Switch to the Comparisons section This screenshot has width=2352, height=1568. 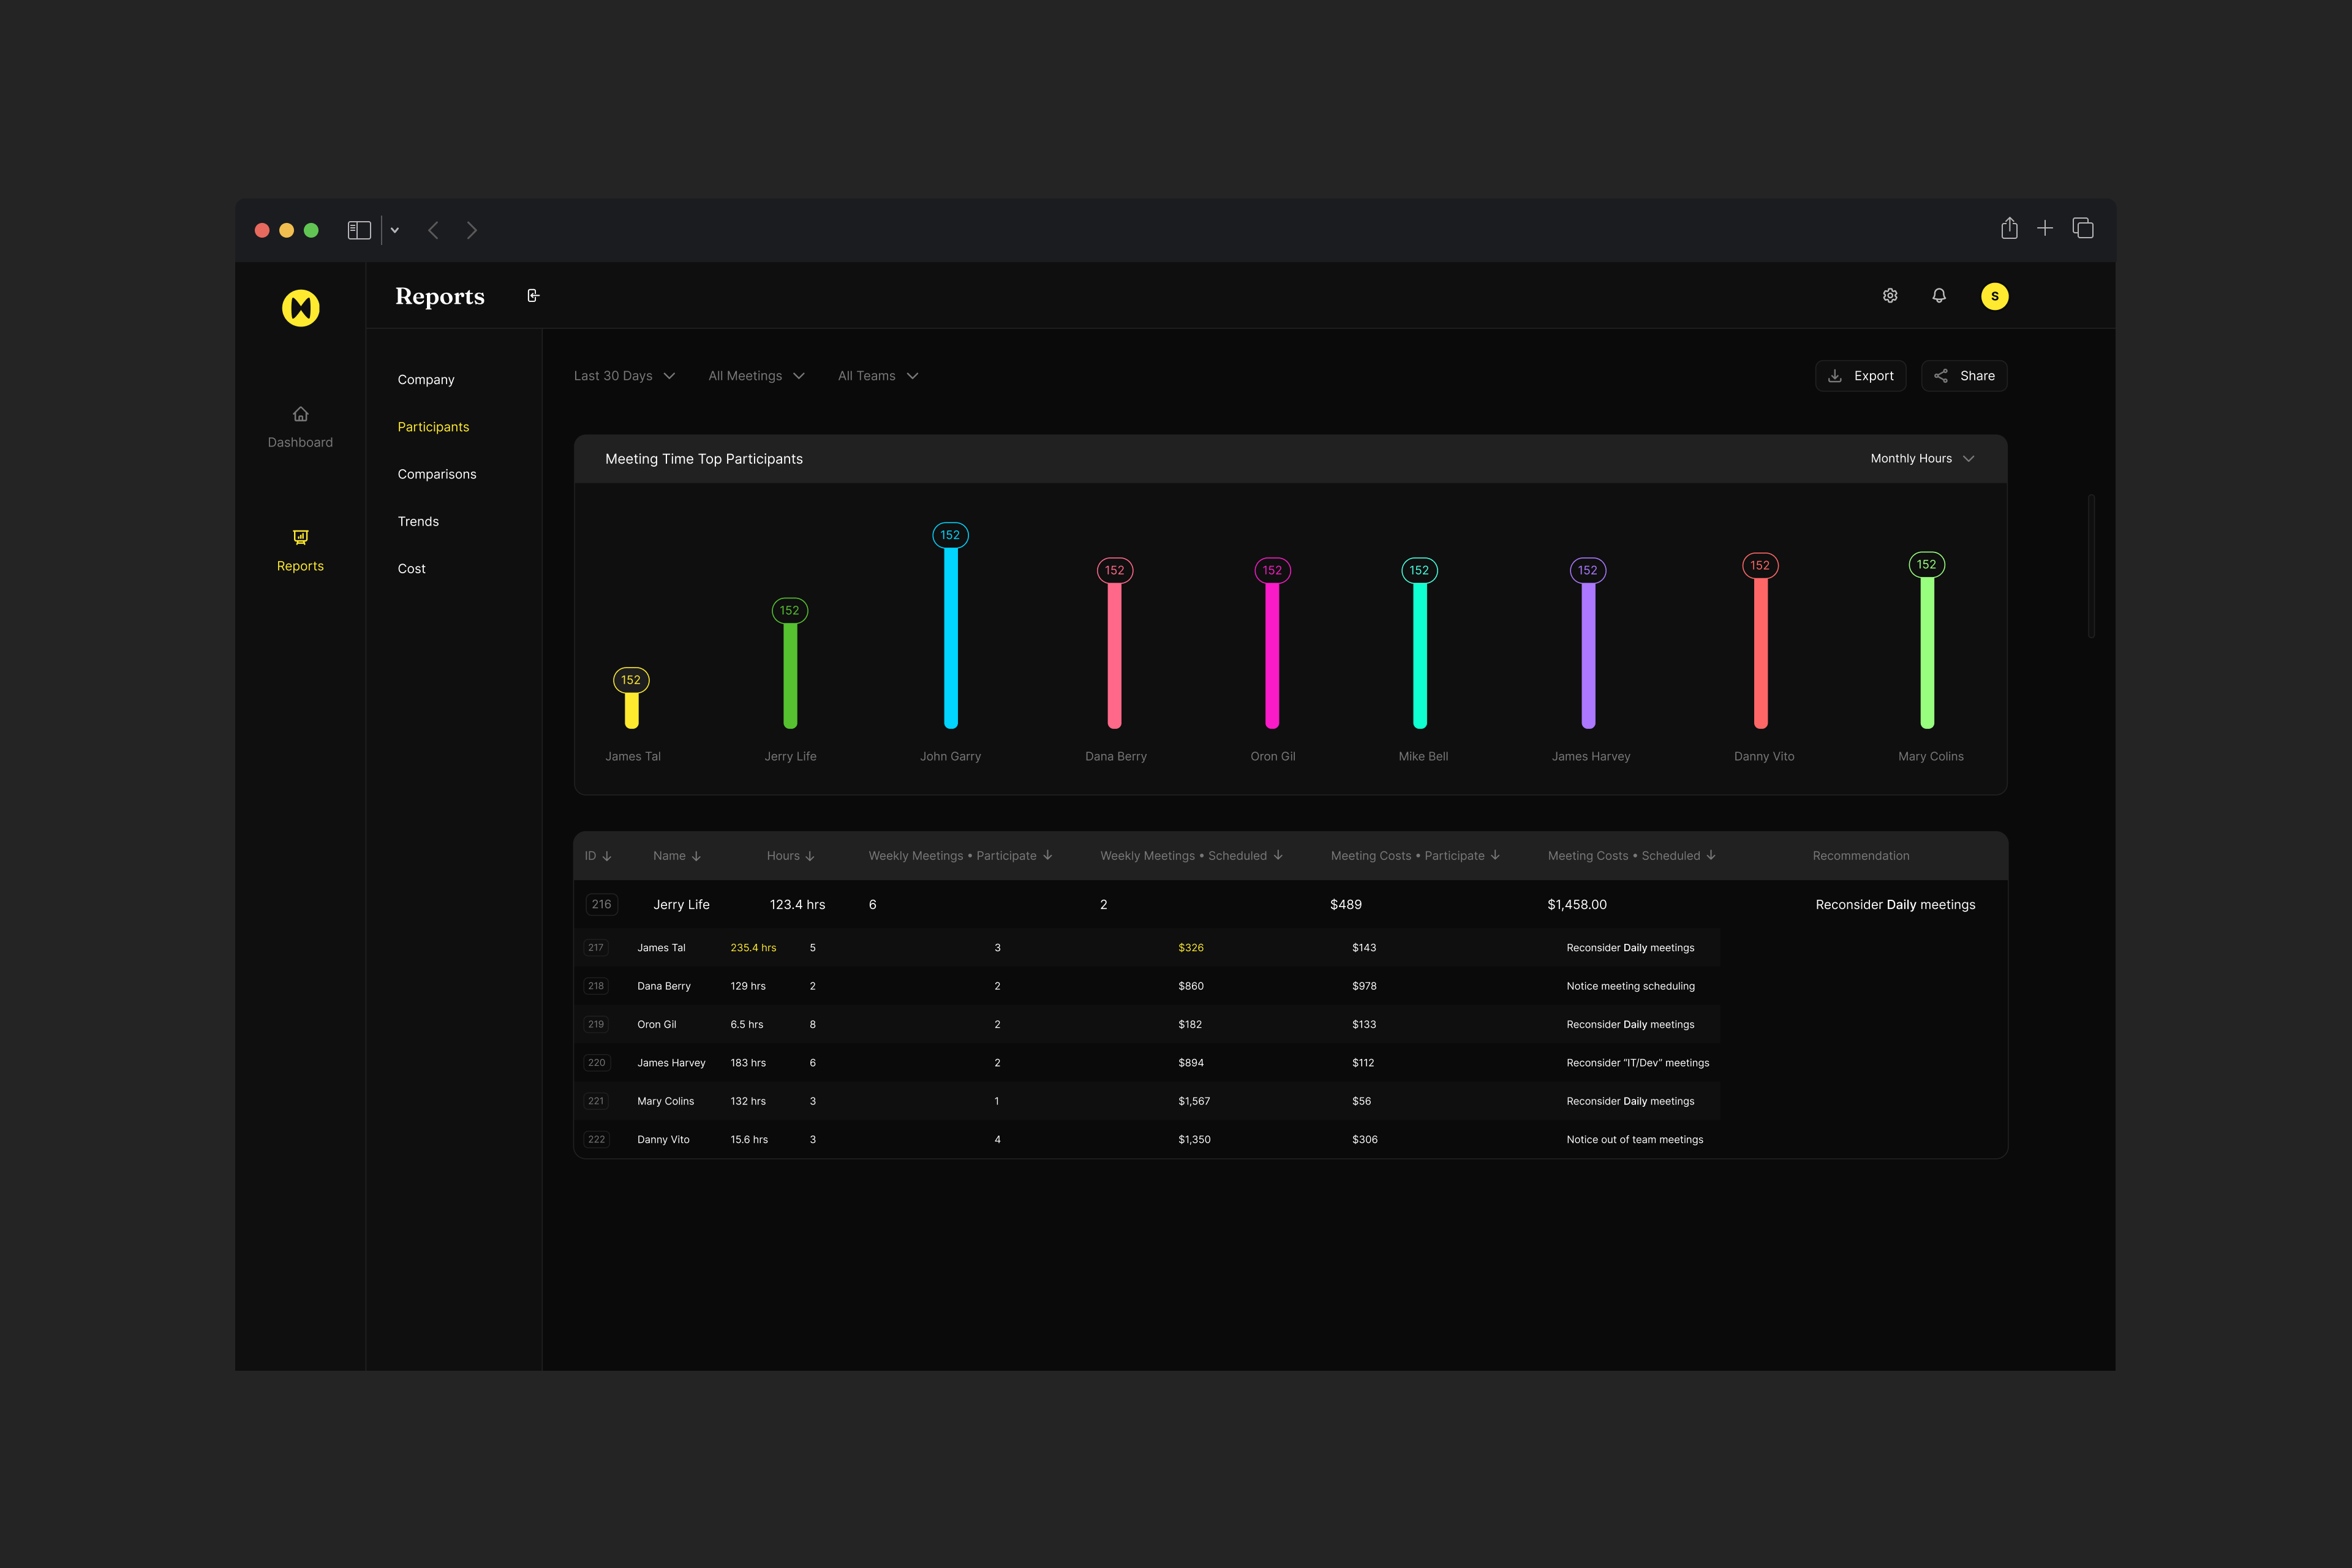pyautogui.click(x=437, y=474)
